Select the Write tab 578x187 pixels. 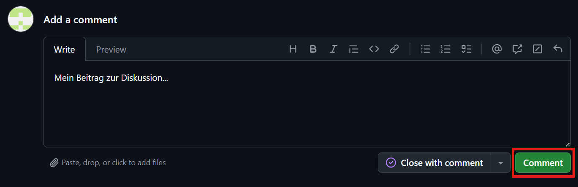tap(65, 49)
